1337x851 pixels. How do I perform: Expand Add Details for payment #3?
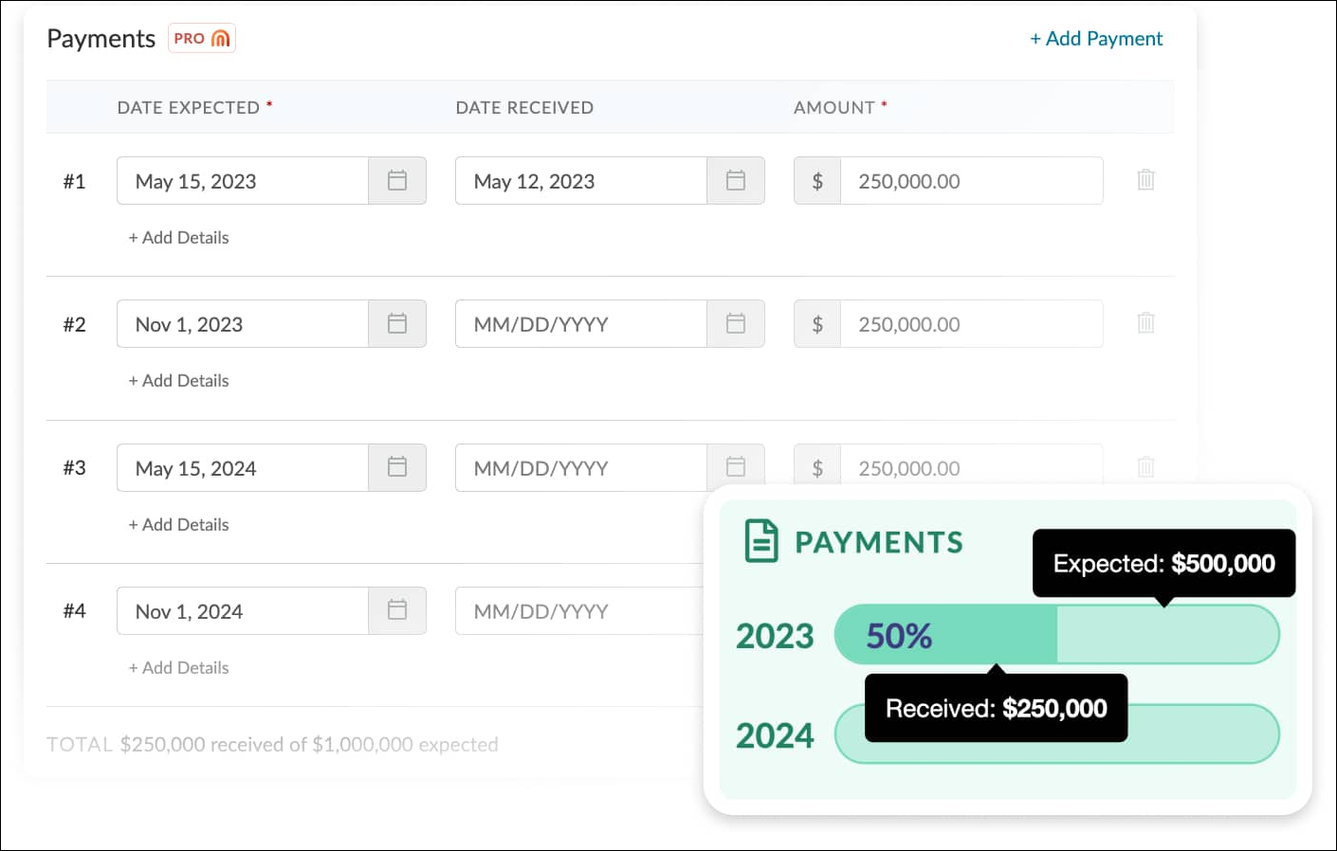[x=179, y=525]
